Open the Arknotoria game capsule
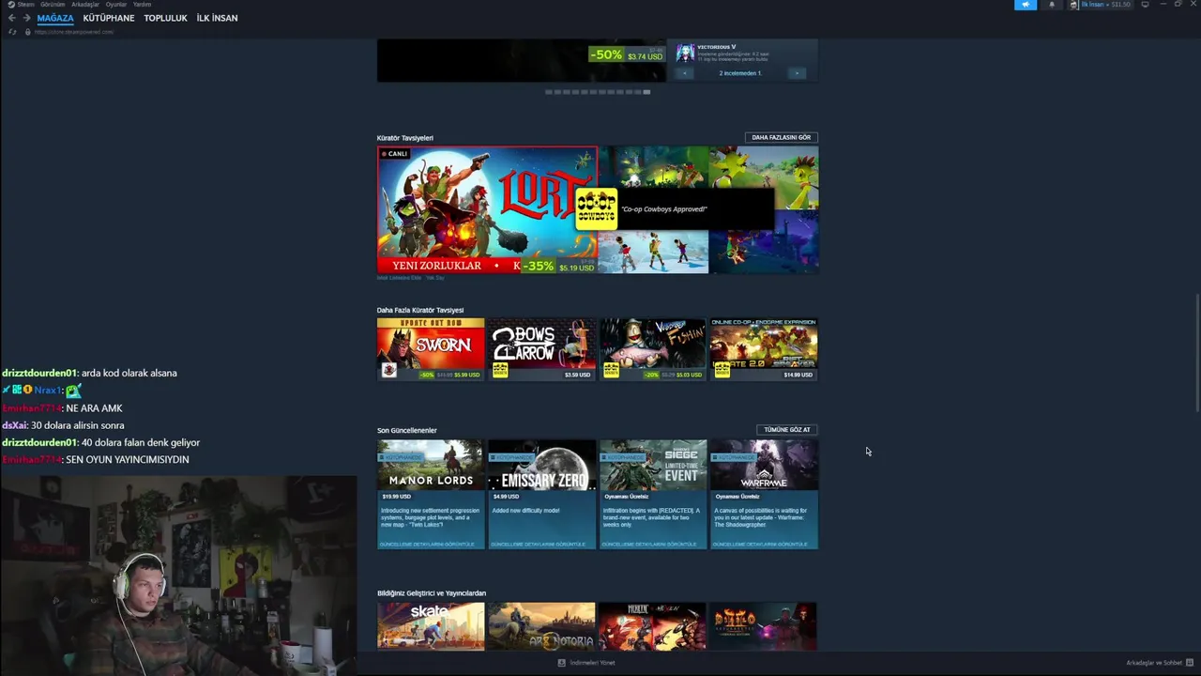 [x=541, y=626]
